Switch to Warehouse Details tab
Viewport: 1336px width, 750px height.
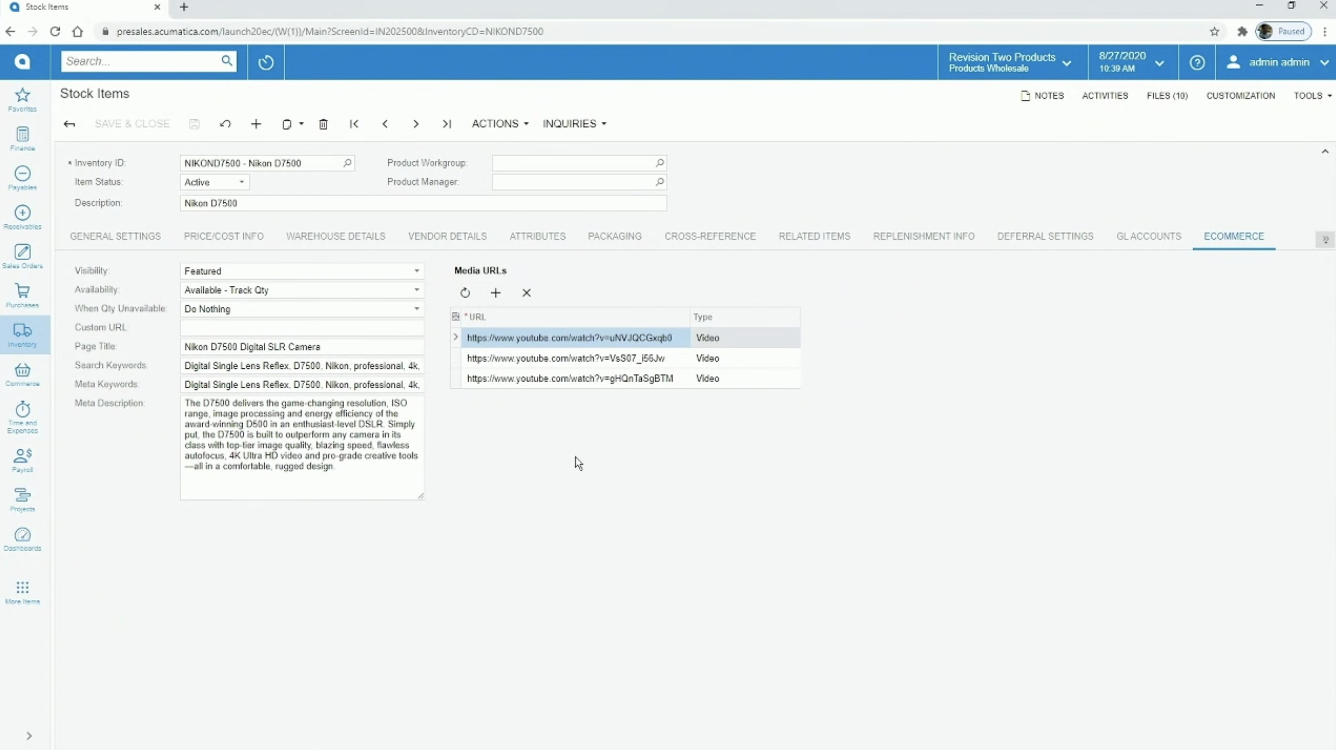pos(336,237)
